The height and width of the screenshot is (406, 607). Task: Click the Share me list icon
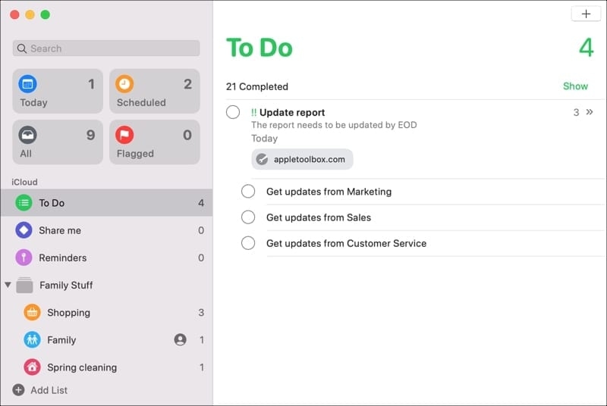pyautogui.click(x=24, y=230)
